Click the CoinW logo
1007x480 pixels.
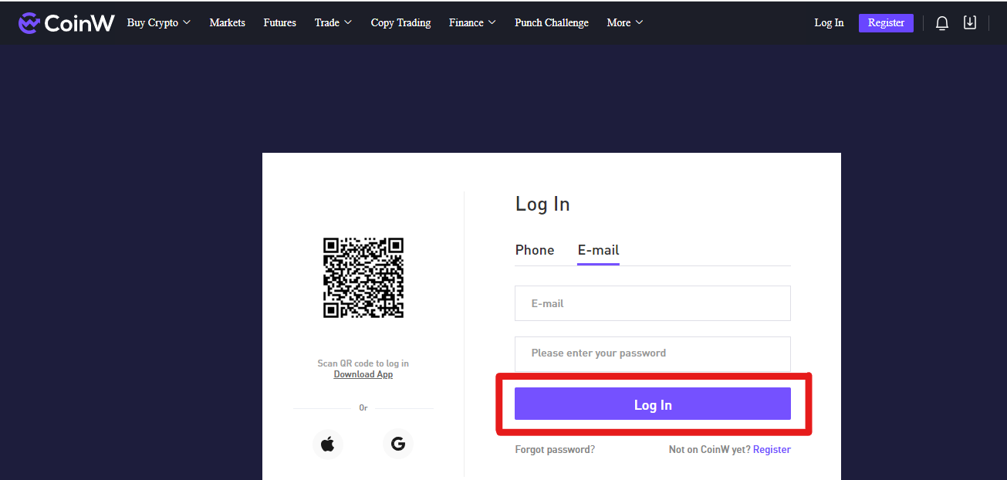tap(66, 23)
